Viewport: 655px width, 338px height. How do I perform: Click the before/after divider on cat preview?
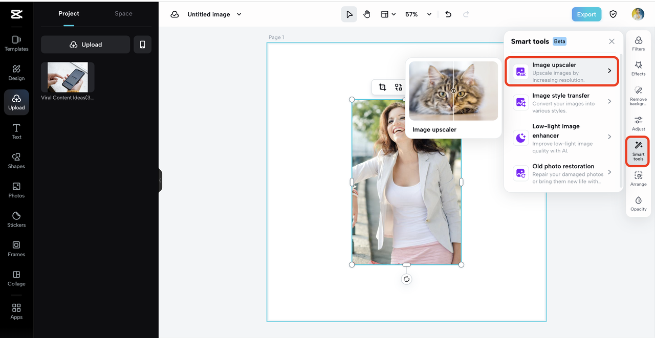pyautogui.click(x=453, y=91)
